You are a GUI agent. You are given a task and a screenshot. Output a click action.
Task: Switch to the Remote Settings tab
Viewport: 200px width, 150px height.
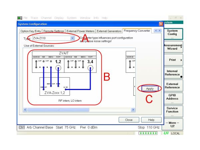[54, 31]
